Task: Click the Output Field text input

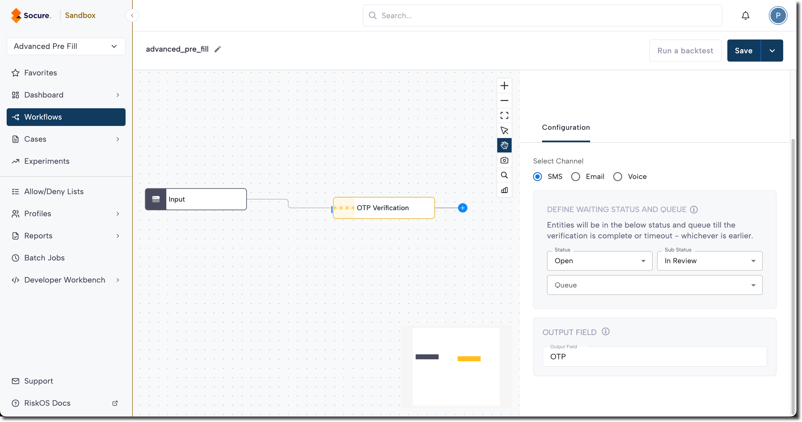Action: [654, 357]
